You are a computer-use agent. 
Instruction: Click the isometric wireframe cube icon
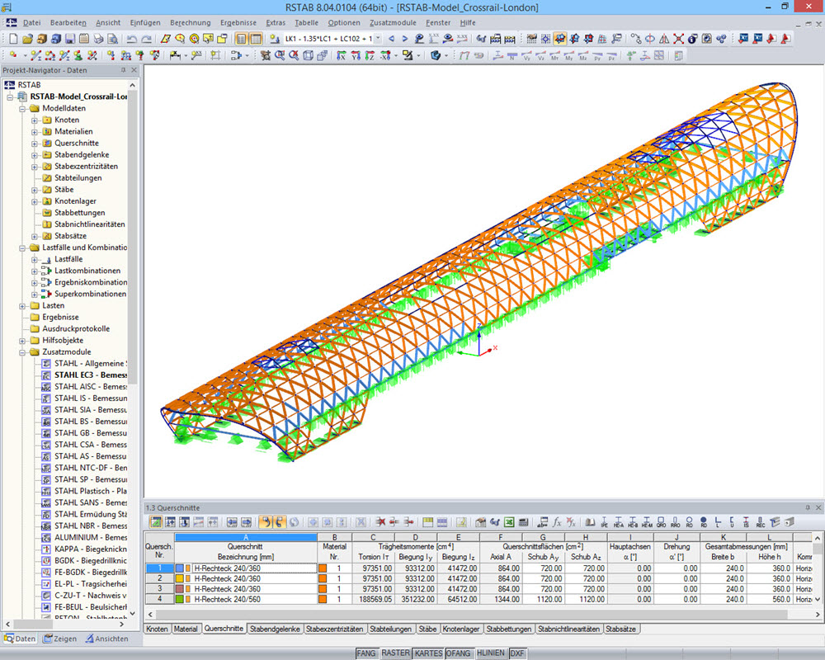coord(308,55)
